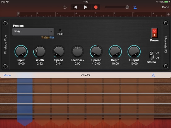Screen dimensions: 171x128
Task: Click the Input knob
Action: (x=21, y=51)
